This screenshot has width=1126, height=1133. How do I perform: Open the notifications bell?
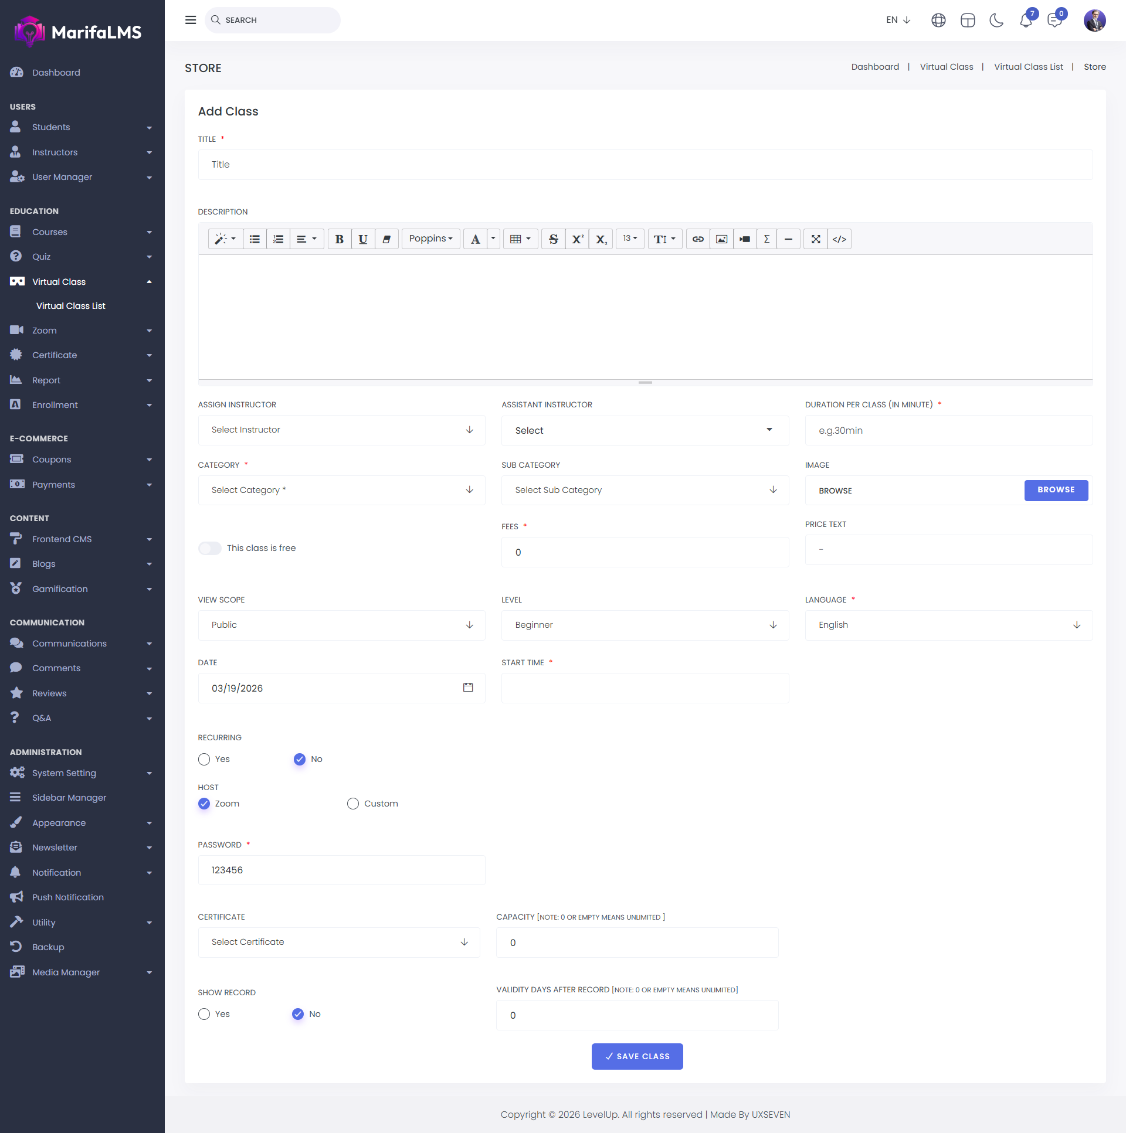tap(1025, 21)
